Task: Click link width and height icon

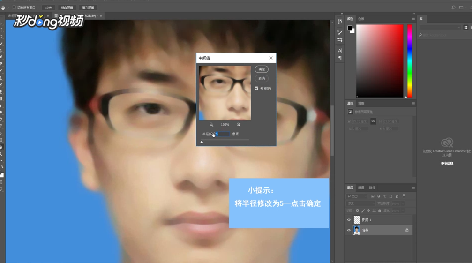Action: click(373, 121)
